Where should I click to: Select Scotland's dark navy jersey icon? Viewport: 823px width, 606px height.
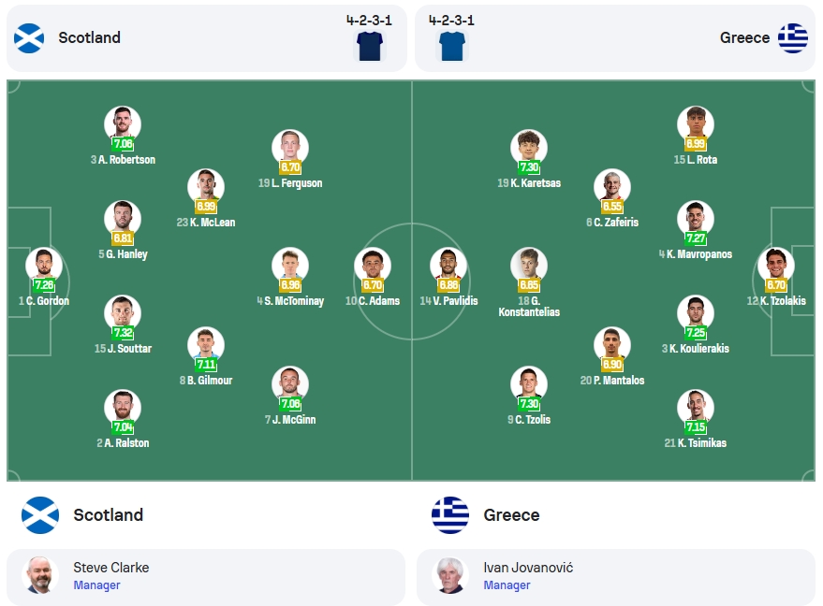[370, 46]
